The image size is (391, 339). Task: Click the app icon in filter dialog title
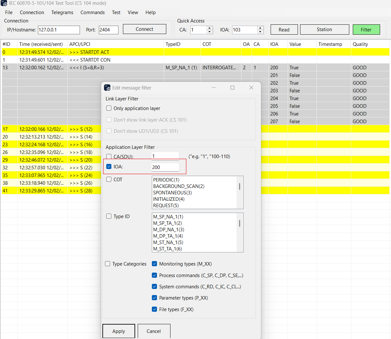[107, 88]
